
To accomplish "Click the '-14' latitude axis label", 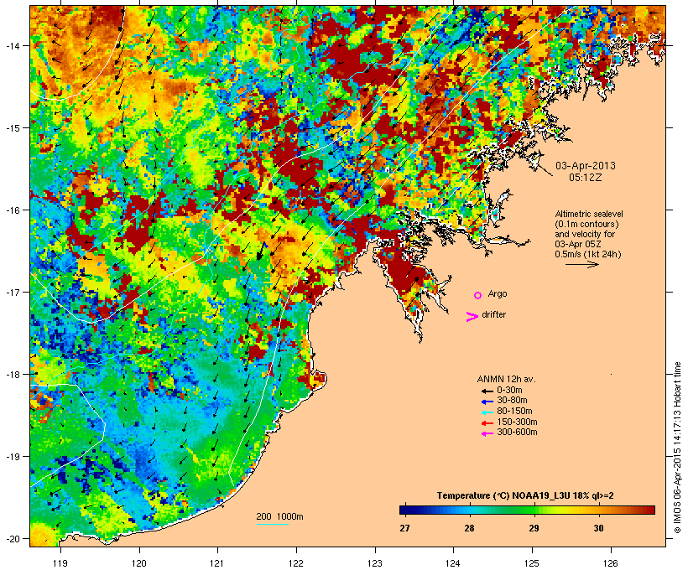I will point(12,45).
